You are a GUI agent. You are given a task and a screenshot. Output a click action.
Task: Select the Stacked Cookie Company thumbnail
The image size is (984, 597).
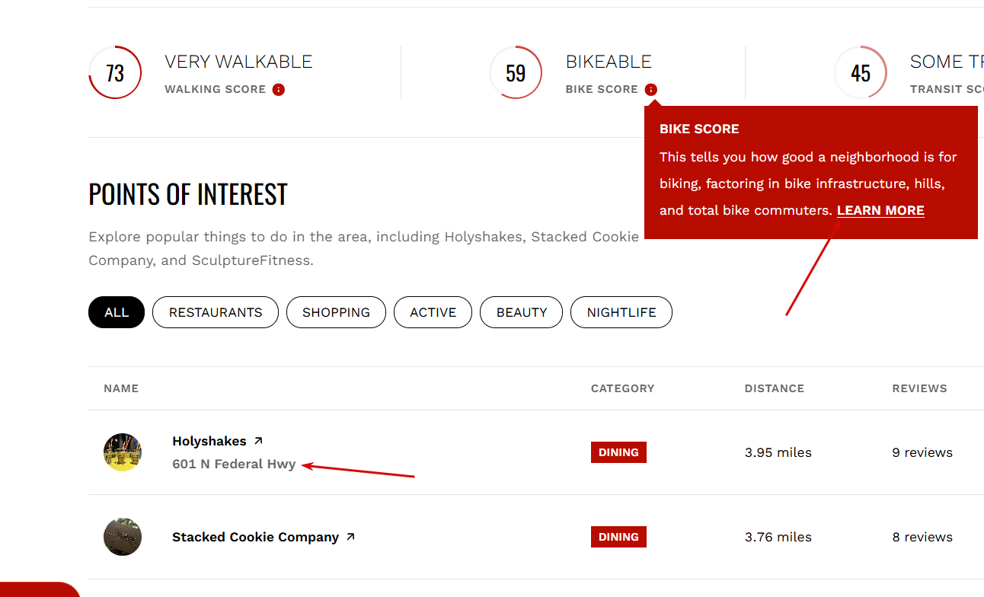point(123,537)
